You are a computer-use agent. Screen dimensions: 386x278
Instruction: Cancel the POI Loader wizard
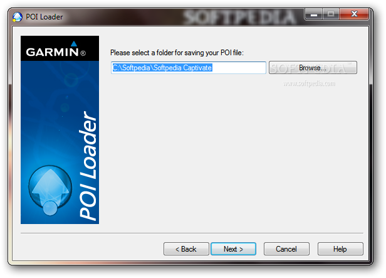(286, 249)
